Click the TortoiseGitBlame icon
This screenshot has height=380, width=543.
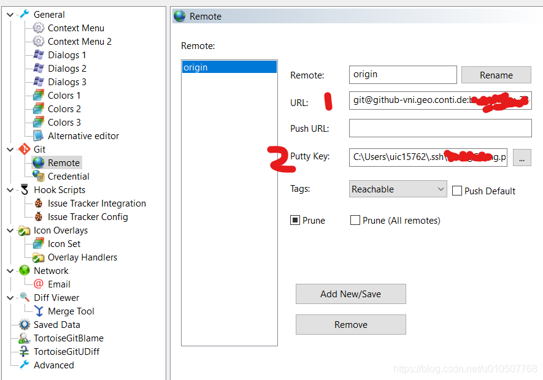click(x=25, y=338)
